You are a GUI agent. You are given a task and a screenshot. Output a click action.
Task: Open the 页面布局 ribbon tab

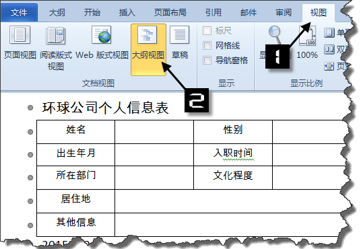pos(170,13)
